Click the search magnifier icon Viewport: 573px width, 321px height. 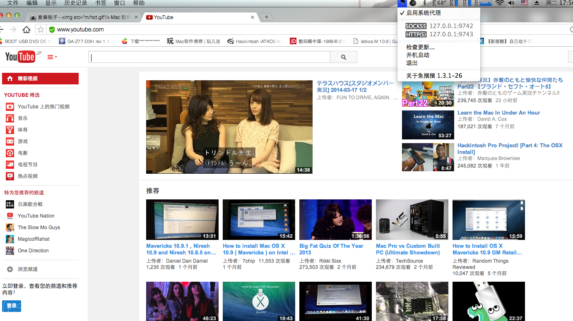click(343, 57)
